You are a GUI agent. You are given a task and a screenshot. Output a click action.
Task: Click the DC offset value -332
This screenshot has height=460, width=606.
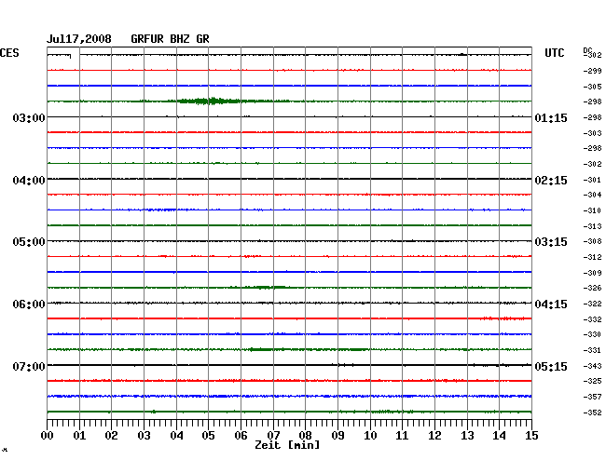pyautogui.click(x=592, y=319)
